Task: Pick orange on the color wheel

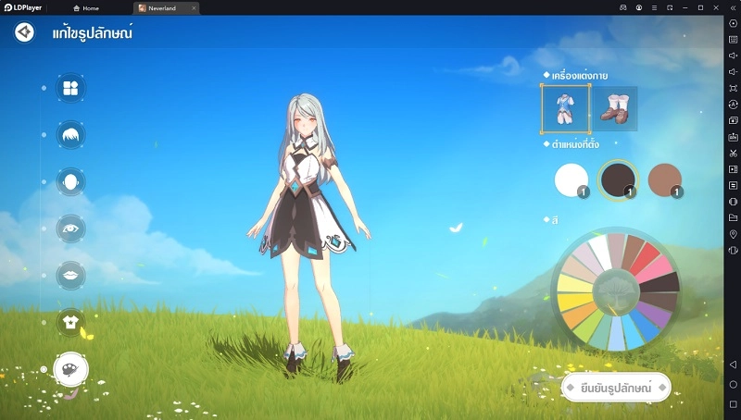Action: pos(578,315)
